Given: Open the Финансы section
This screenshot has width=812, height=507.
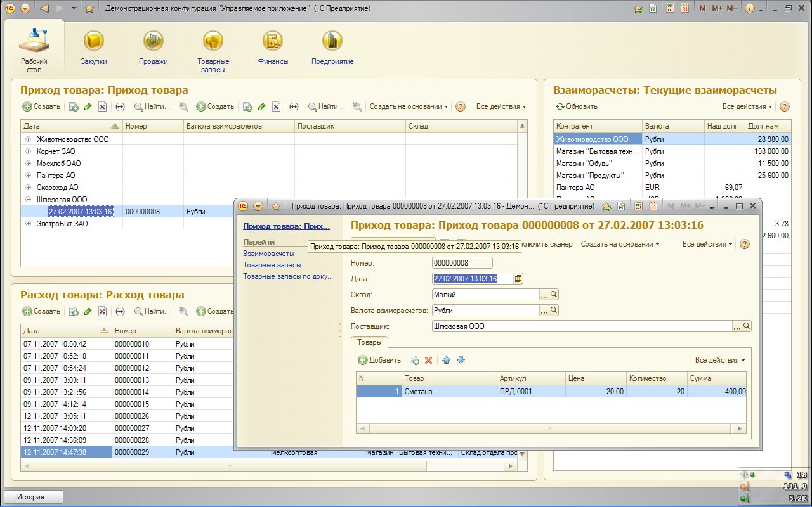Looking at the screenshot, I should tap(273, 48).
